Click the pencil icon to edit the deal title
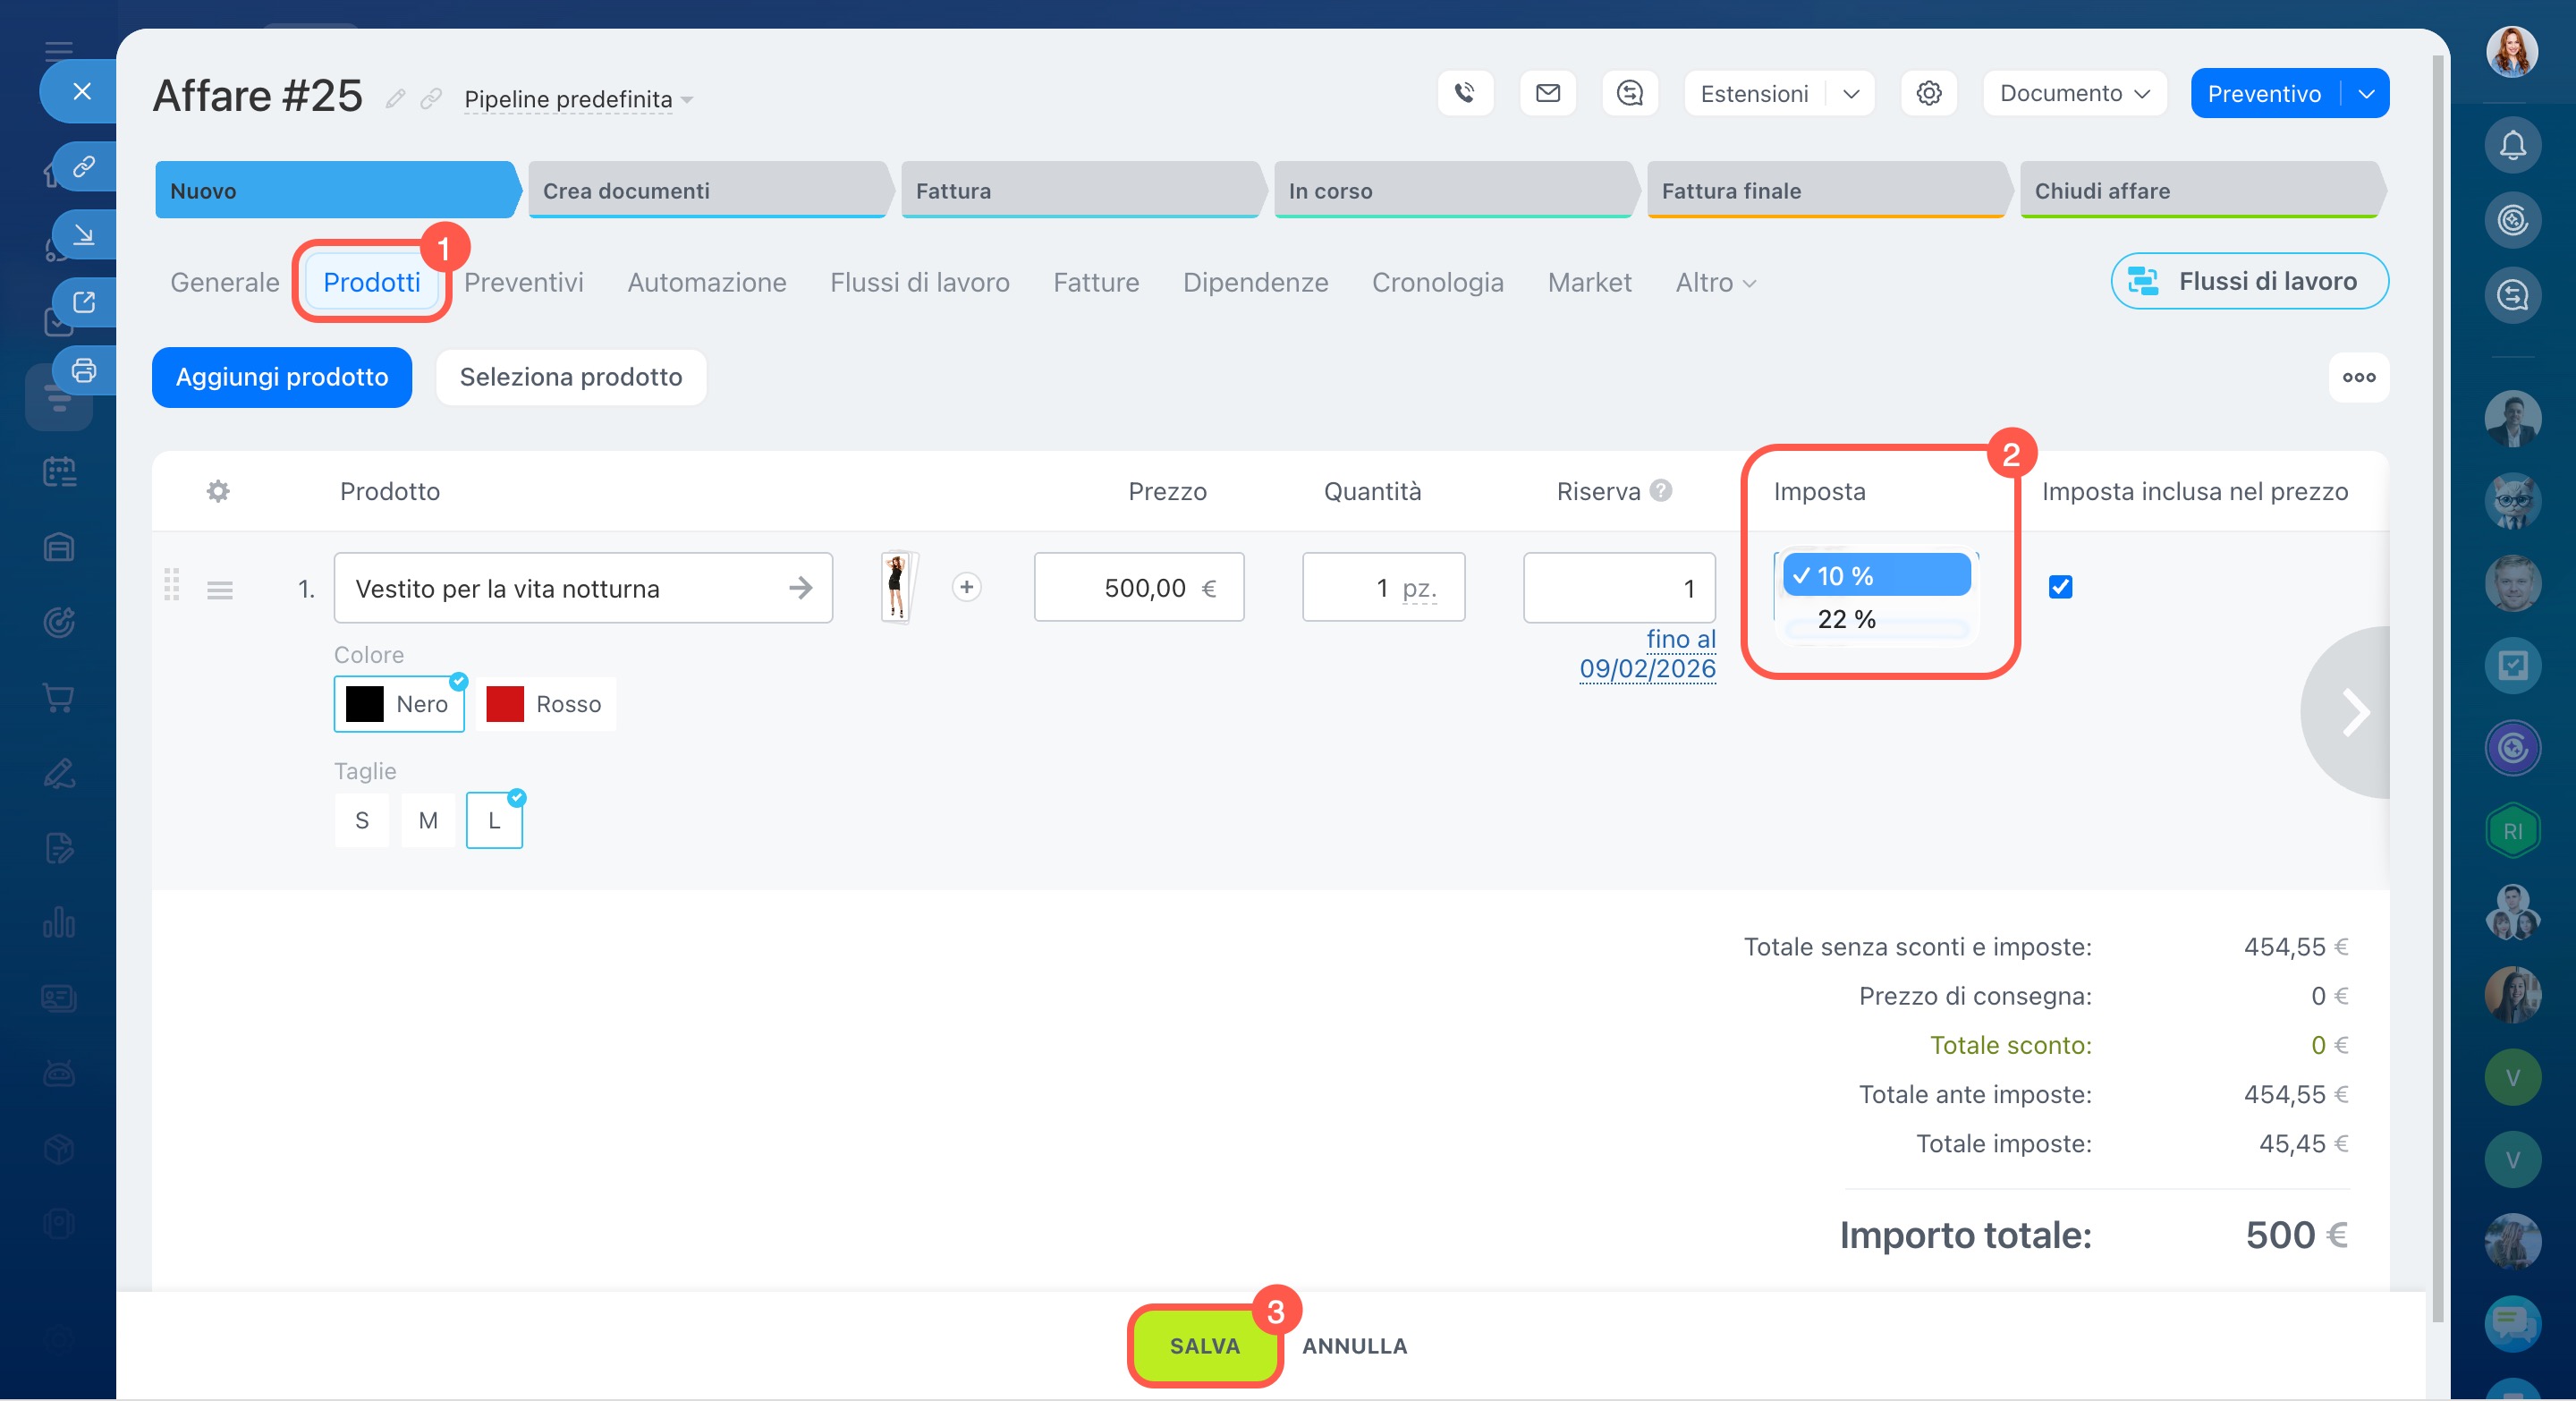The height and width of the screenshot is (1401, 2576). coord(396,98)
